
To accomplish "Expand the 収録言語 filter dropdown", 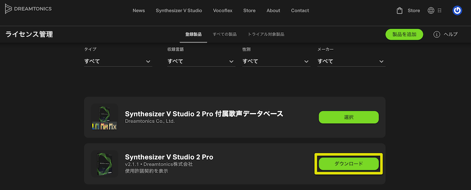I will click(201, 61).
